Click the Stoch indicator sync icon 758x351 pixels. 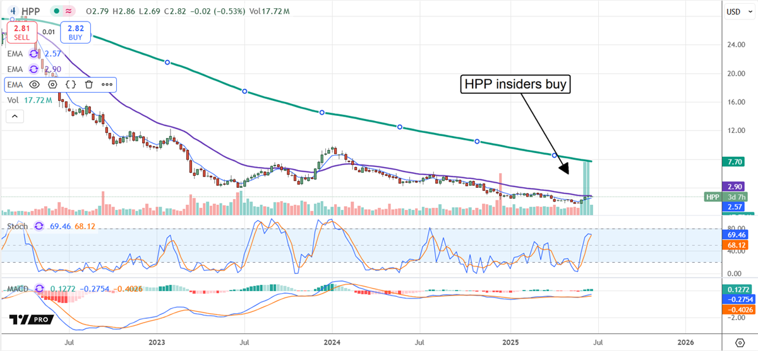pyautogui.click(x=40, y=226)
